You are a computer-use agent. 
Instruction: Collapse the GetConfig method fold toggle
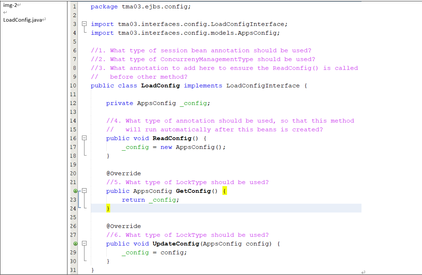point(84,191)
